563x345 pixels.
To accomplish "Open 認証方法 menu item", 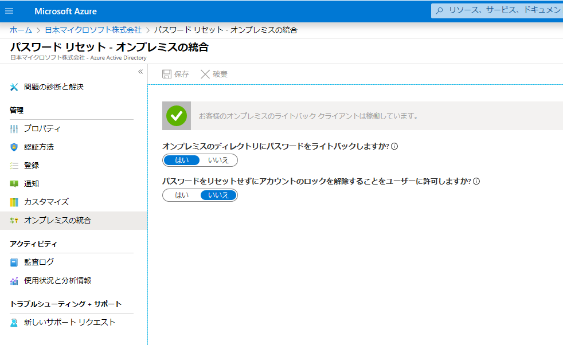I will coord(73,147).
